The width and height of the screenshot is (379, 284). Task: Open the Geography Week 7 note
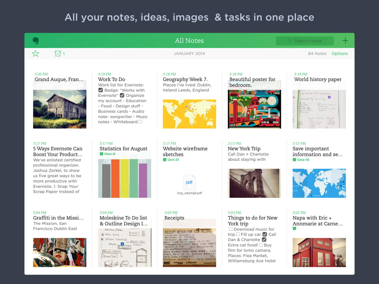coord(185,79)
